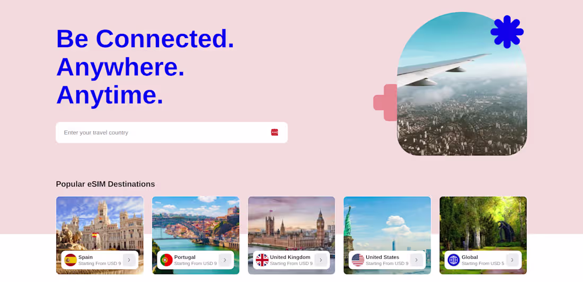This screenshot has width=583, height=282.
Task: Click the Global globe icon
Action: [x=454, y=260]
